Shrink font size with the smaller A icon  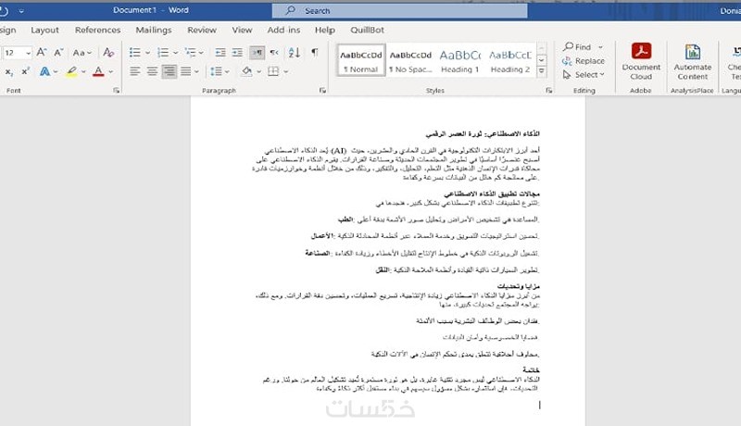pos(58,53)
